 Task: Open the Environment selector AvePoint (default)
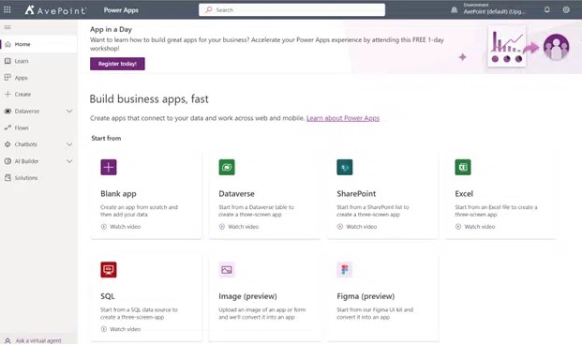pyautogui.click(x=494, y=9)
